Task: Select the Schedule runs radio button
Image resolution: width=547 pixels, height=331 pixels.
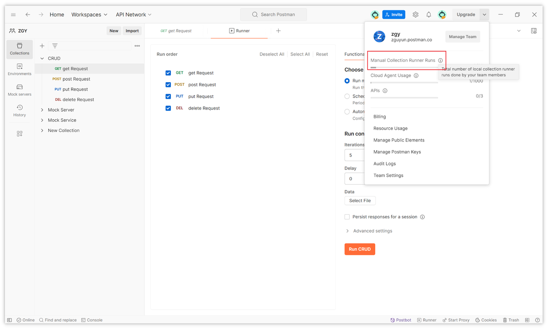Action: coord(347,96)
